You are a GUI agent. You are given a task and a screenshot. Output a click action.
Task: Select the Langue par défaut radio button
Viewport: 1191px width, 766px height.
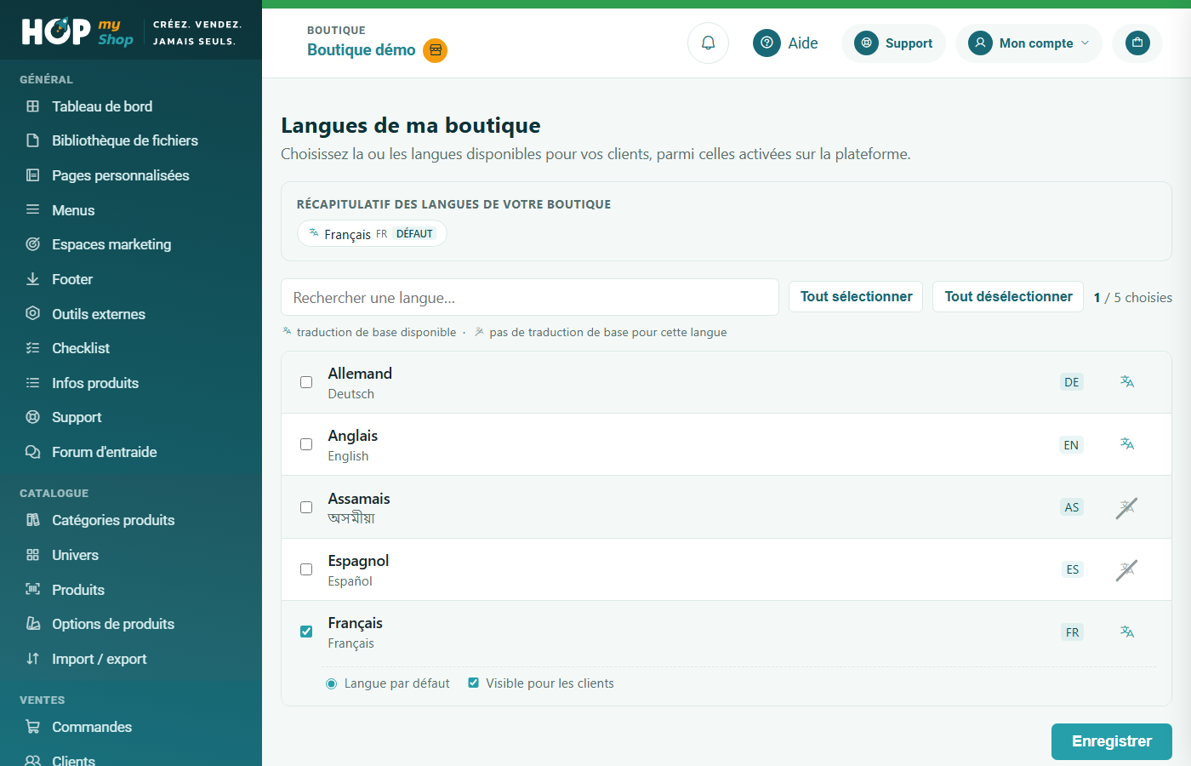(x=332, y=683)
